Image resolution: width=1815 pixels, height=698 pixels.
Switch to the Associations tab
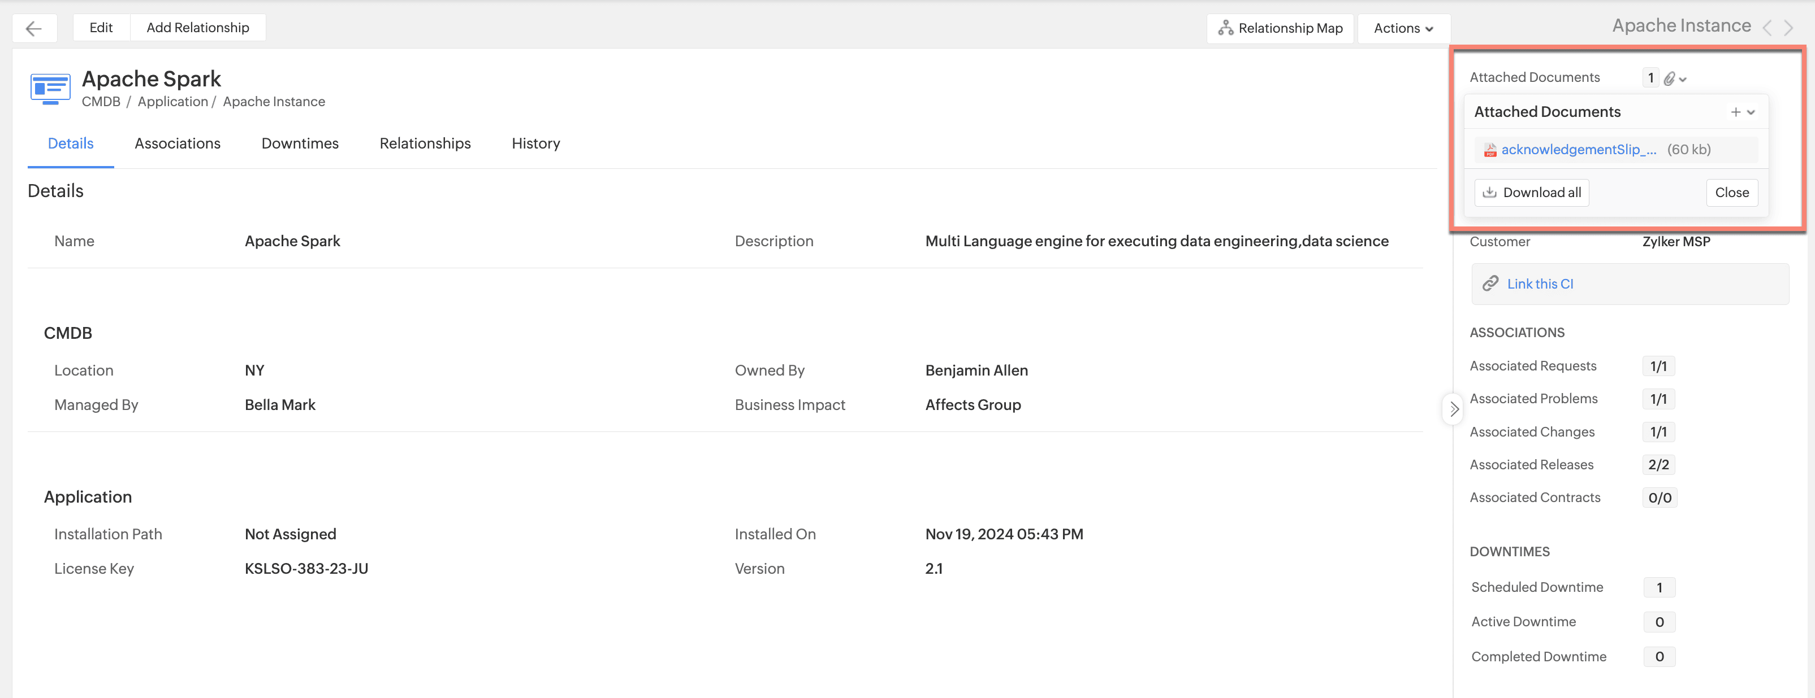178,143
